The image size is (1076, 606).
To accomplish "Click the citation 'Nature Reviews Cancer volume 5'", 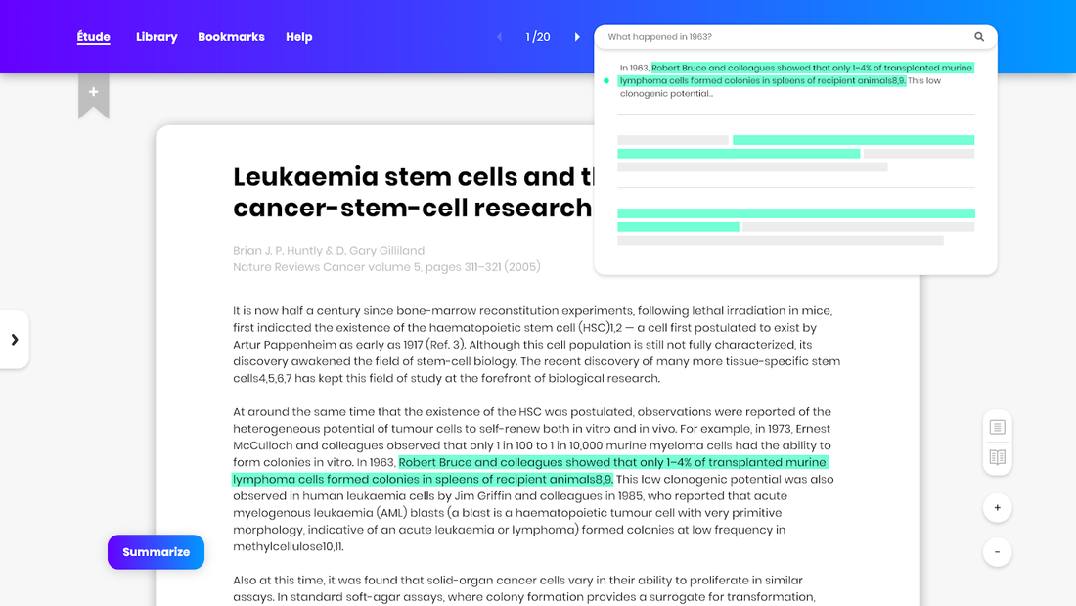I will tap(386, 266).
